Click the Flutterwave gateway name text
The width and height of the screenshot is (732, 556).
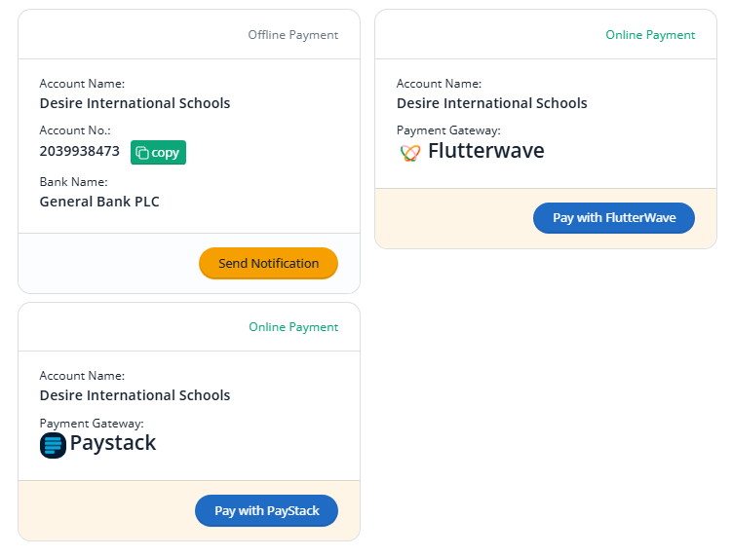pyautogui.click(x=485, y=151)
